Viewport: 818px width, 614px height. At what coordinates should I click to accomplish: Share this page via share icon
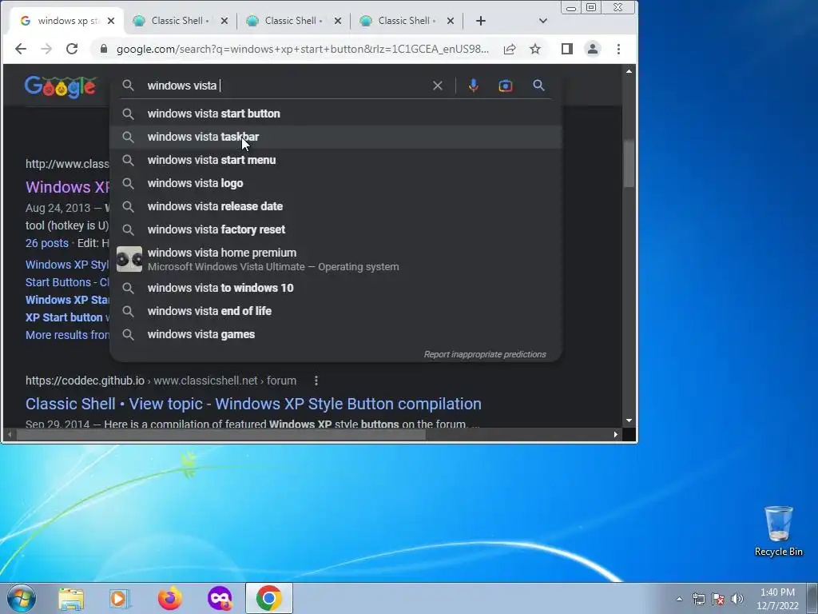click(510, 49)
